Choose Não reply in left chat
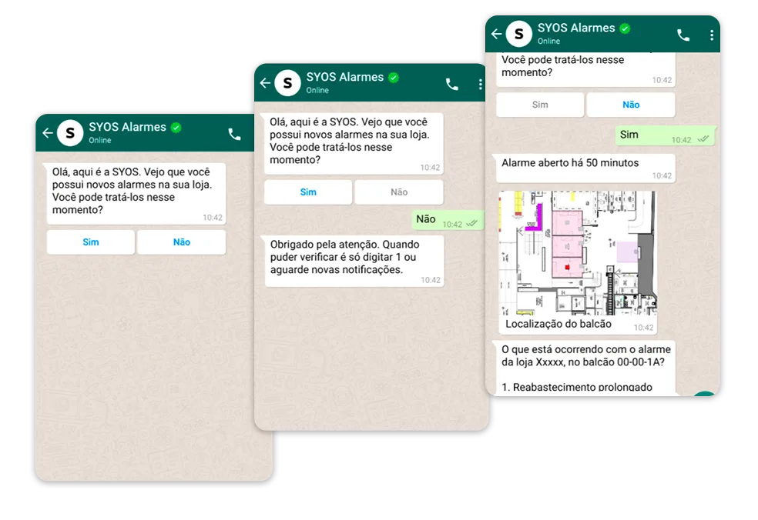758x520 pixels. pyautogui.click(x=182, y=242)
